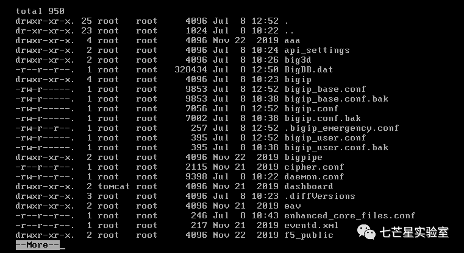Click enhanced_core_files.conf file name
This screenshot has height=253, width=464.
pyautogui.click(x=350, y=216)
